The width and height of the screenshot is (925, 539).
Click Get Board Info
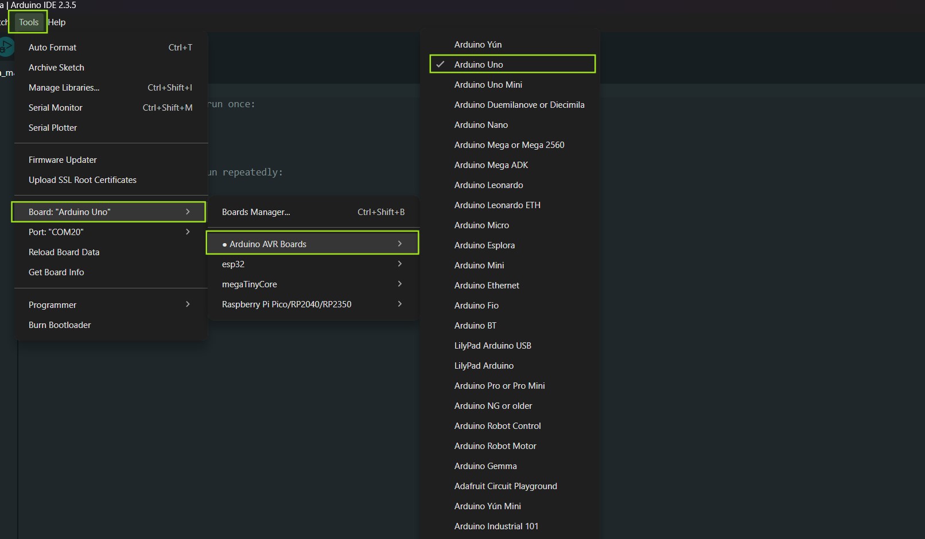click(x=110, y=272)
